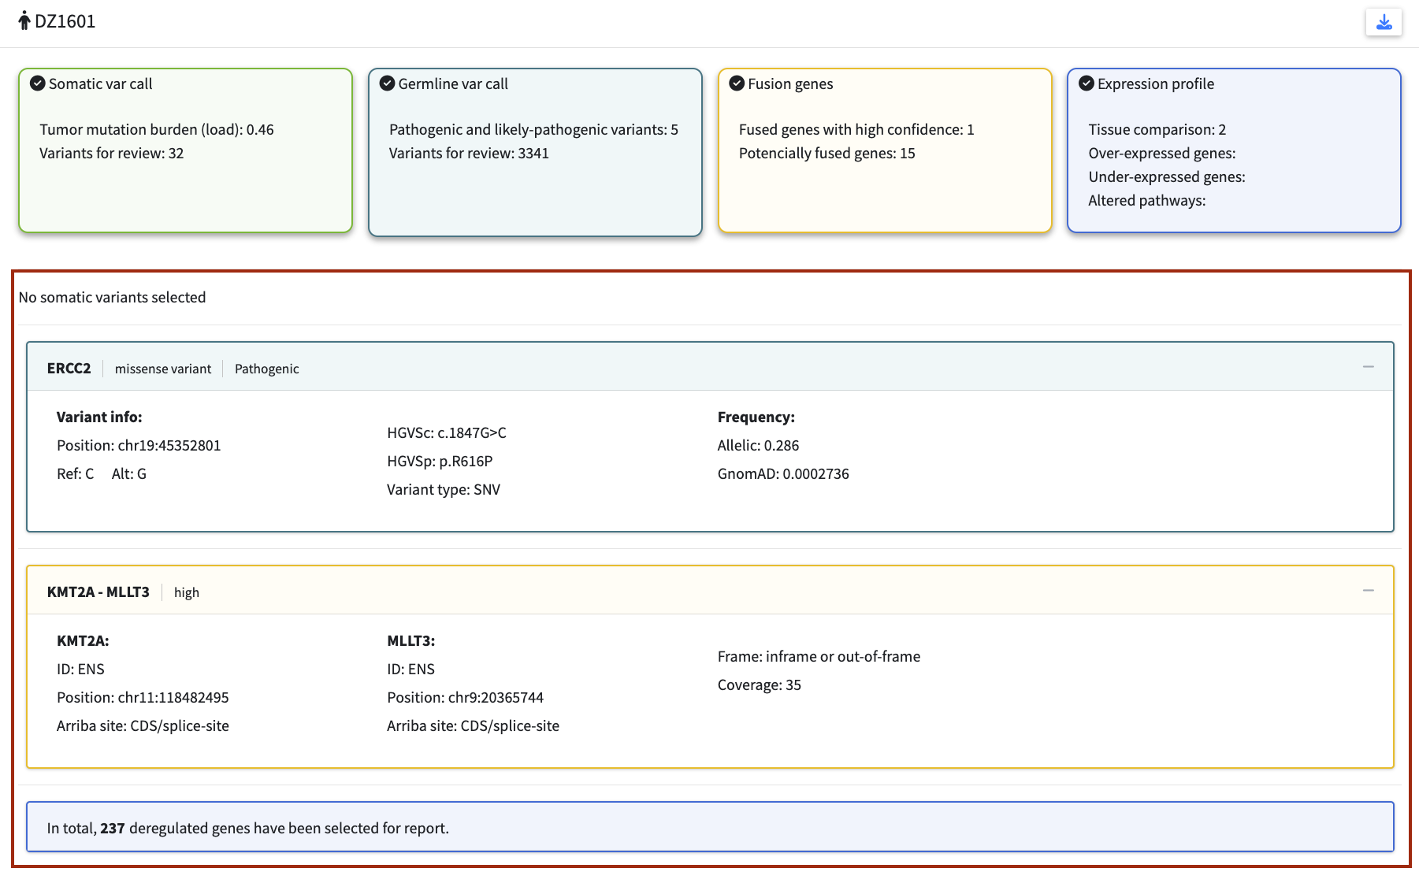The height and width of the screenshot is (883, 1419).
Task: Click the Germline var call checkmark icon
Action: [x=387, y=83]
